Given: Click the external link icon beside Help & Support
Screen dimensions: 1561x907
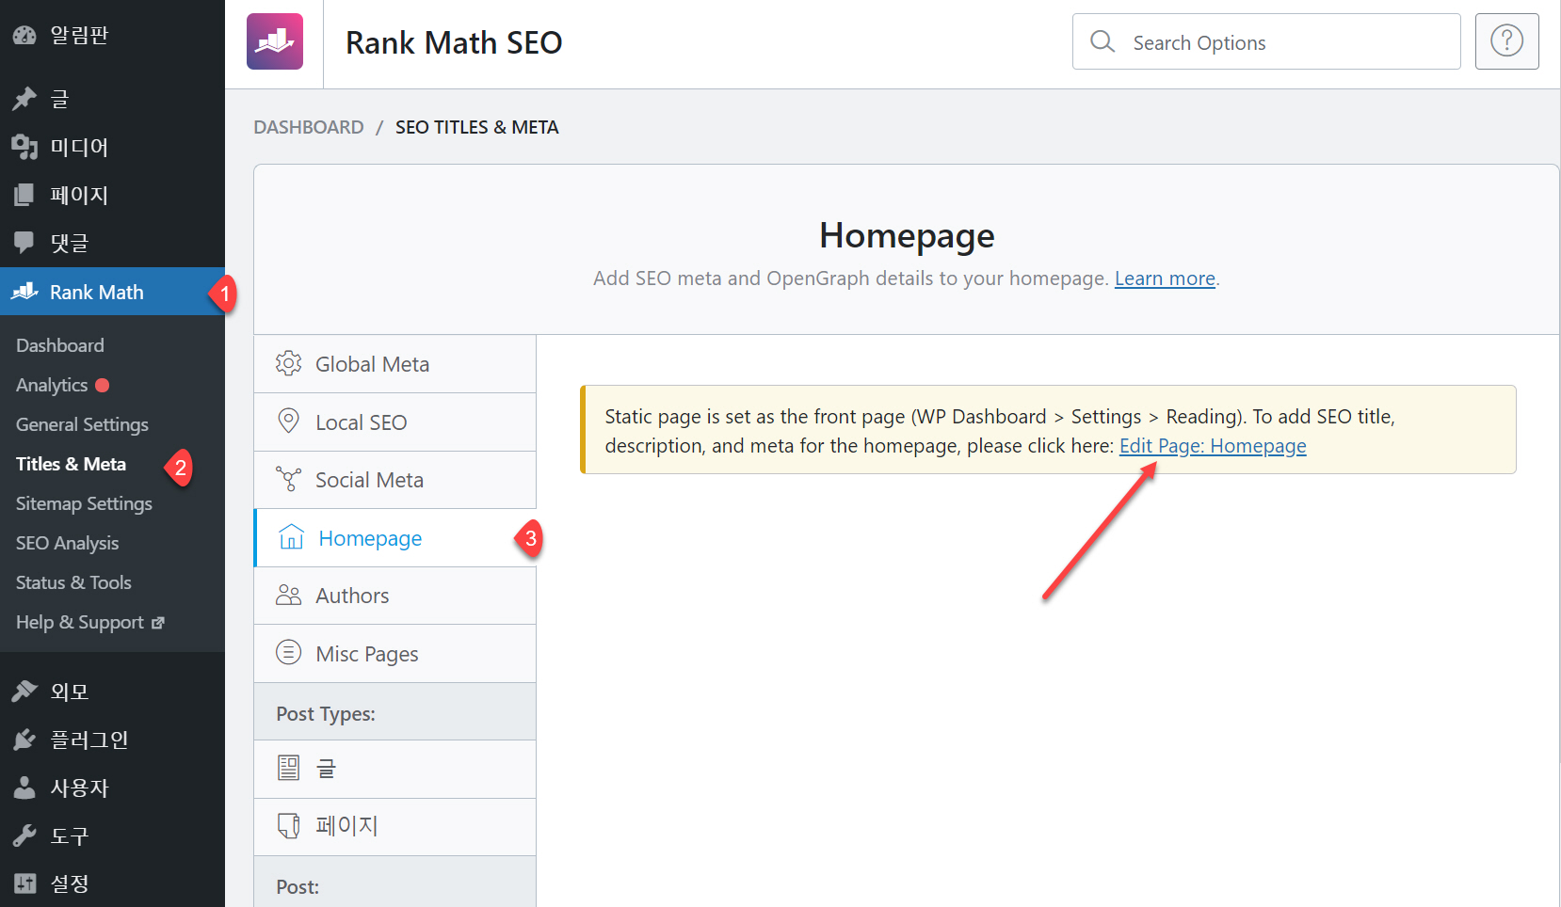Looking at the screenshot, I should [158, 623].
